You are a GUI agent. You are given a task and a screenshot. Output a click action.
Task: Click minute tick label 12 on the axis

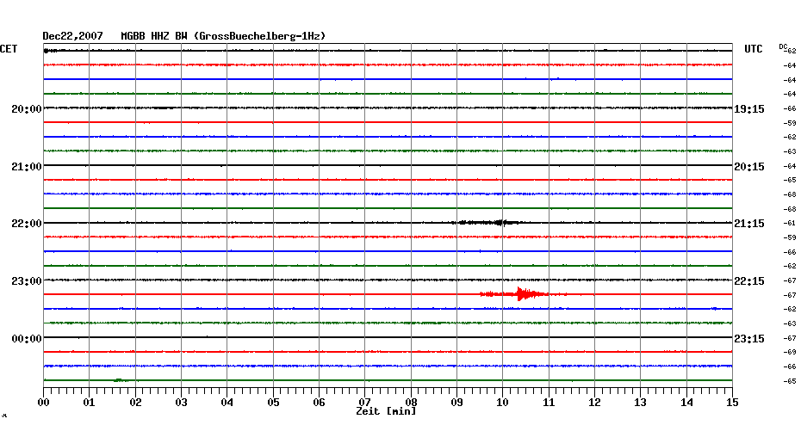[x=594, y=403]
